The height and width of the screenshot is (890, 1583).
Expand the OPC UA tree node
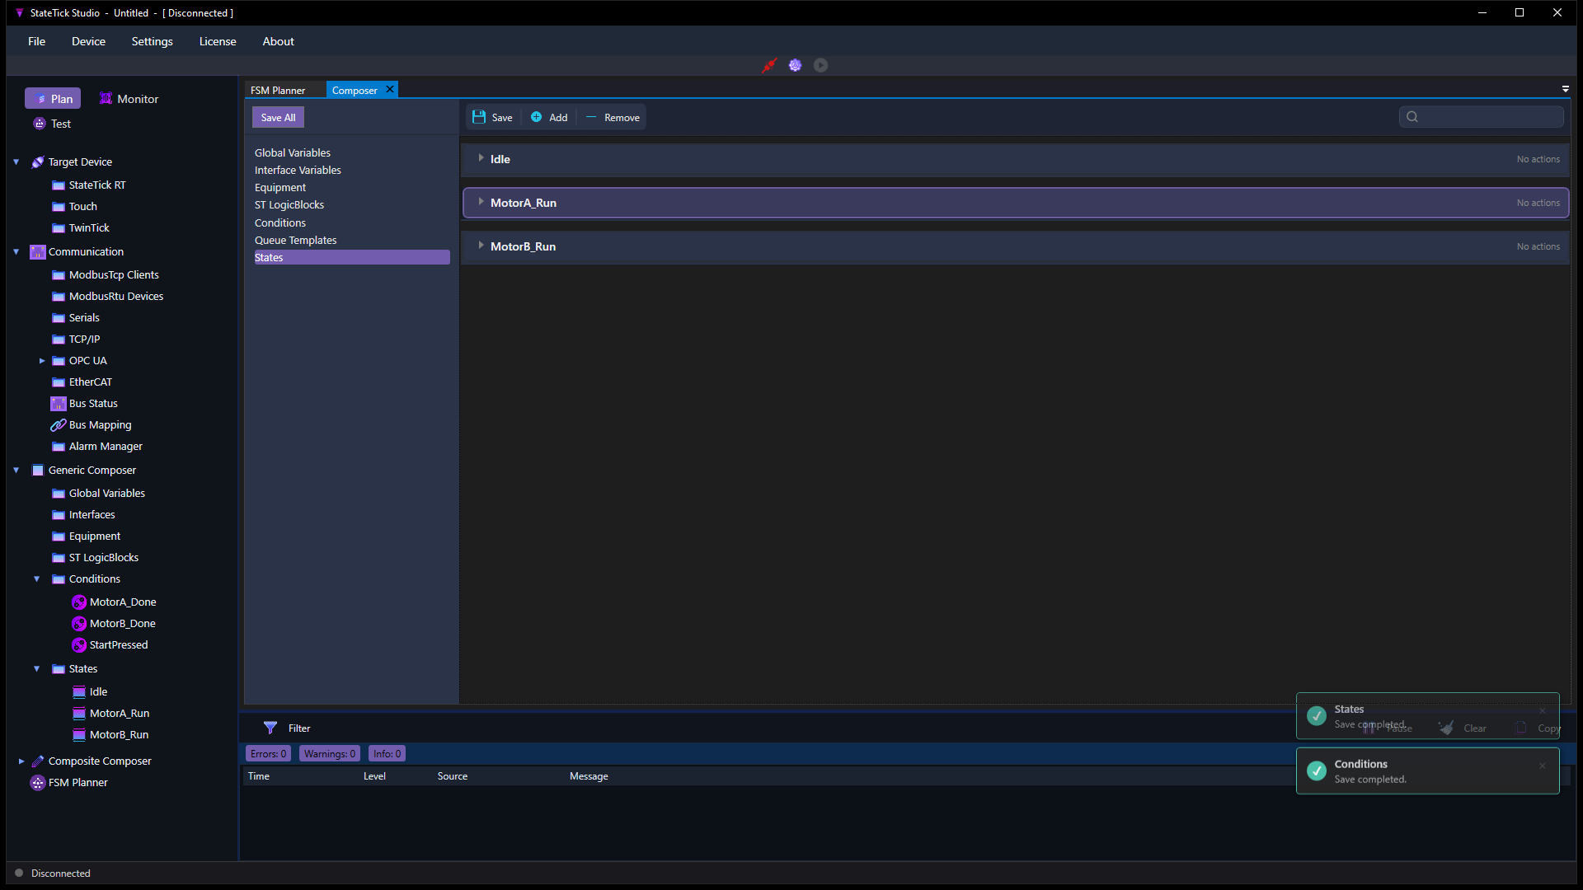42,361
